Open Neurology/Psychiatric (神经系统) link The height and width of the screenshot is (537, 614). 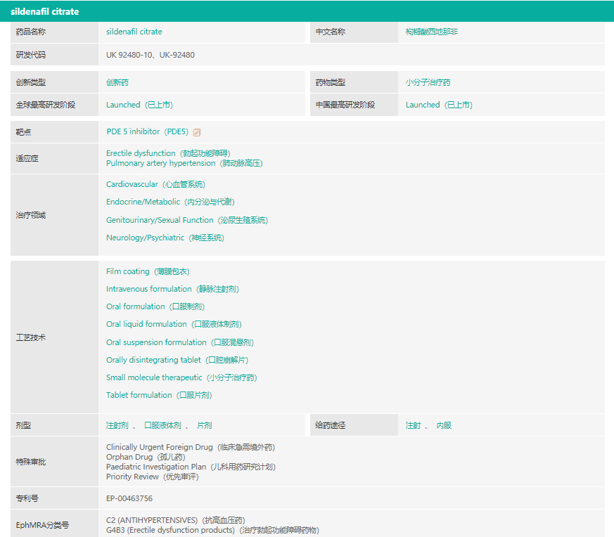coord(165,238)
